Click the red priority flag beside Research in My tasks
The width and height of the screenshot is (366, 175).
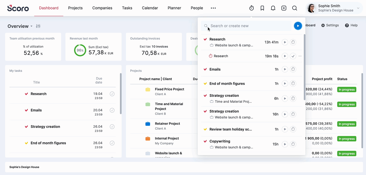point(26,94)
